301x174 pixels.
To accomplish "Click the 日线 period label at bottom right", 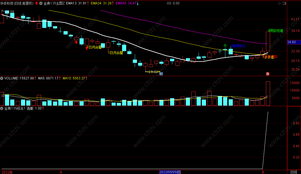I will pyautogui.click(x=294, y=172).
